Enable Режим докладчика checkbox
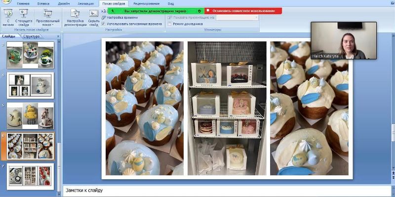Image resolution: width=395 pixels, height=197 pixels. pyautogui.click(x=169, y=24)
